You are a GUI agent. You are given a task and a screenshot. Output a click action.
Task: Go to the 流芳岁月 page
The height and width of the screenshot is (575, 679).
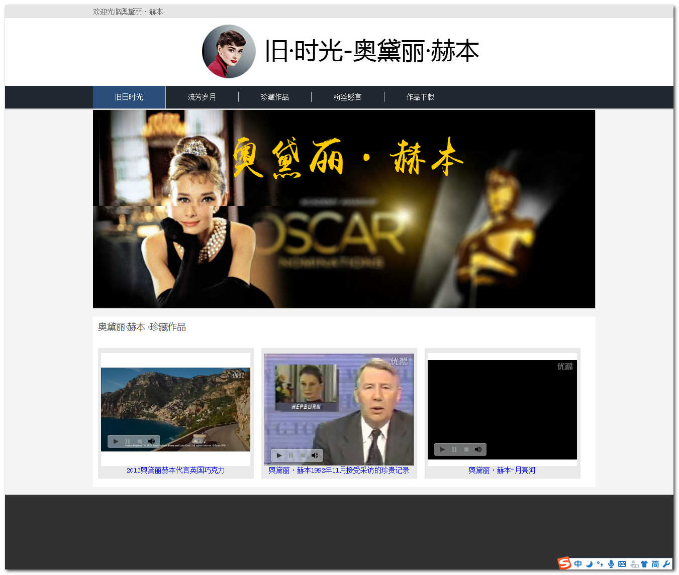[202, 97]
